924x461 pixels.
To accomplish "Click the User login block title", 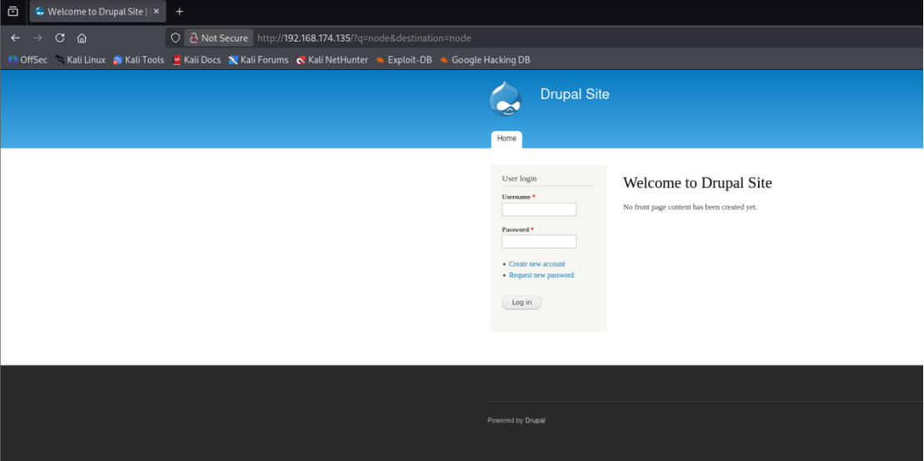I will [520, 178].
